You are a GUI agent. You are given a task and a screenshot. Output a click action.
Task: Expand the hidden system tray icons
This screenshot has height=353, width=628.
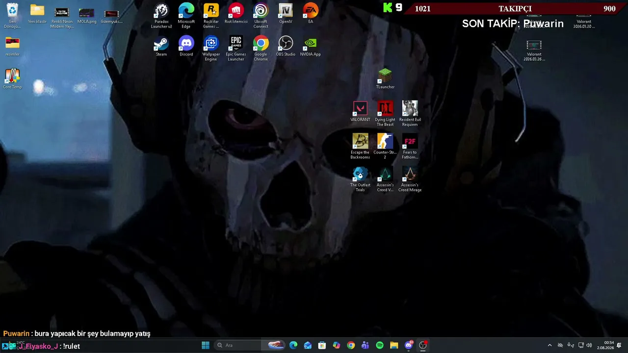(x=549, y=345)
